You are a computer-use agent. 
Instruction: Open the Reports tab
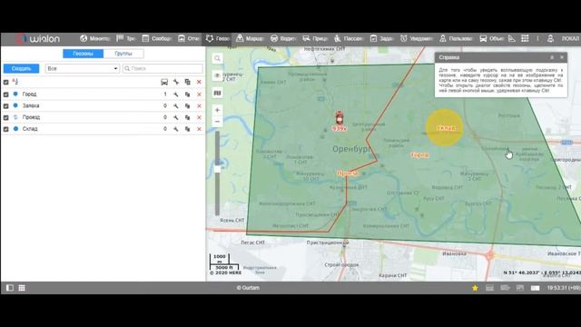(188, 38)
